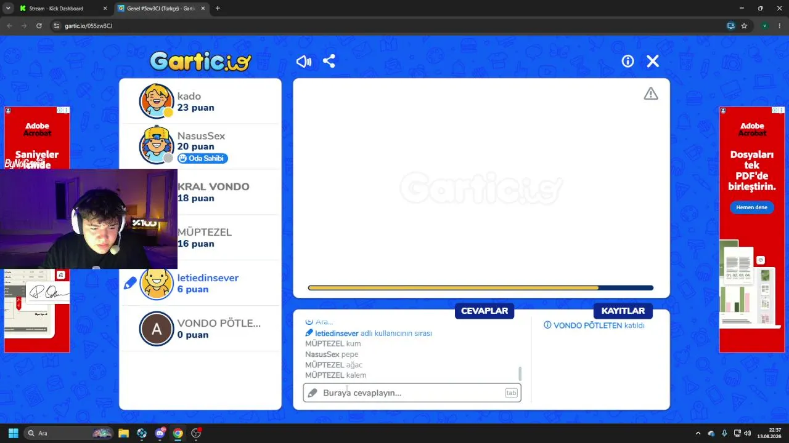
Task: Open File Explorer from the taskbar
Action: [123, 433]
